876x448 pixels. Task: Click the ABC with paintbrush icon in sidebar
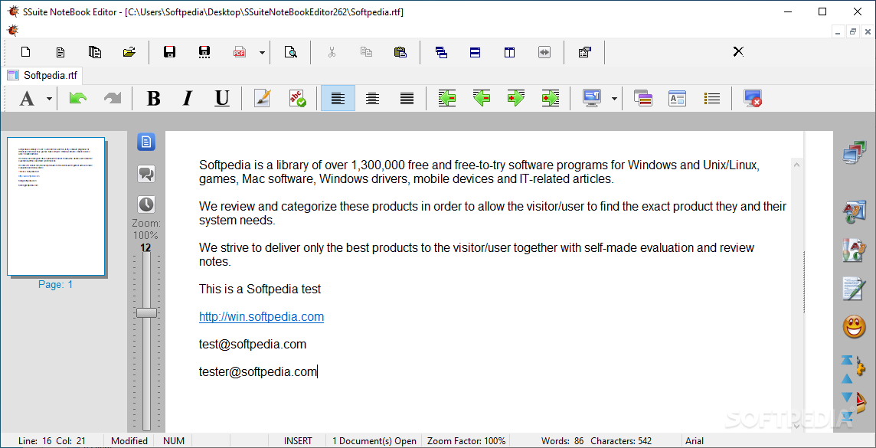pos(854,250)
